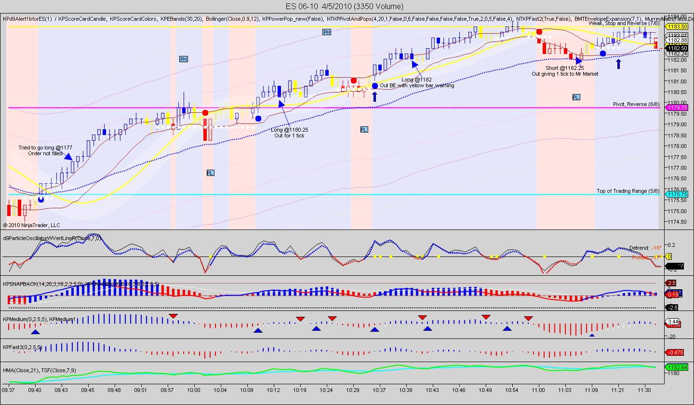694x405 pixels.
Task: Click the d9ParticleOscillatorWVertLineR panel label
Action: [x=52, y=238]
